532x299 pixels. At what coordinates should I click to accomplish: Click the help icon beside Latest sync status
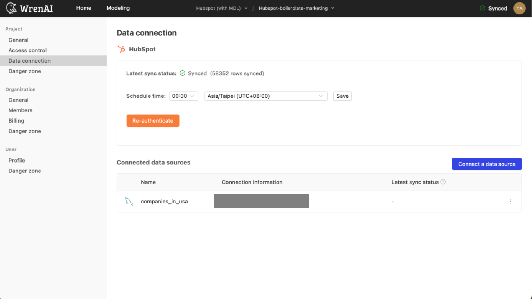(x=443, y=182)
